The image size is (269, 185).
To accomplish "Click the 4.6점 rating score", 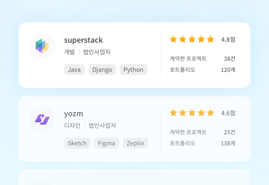I will tap(228, 113).
